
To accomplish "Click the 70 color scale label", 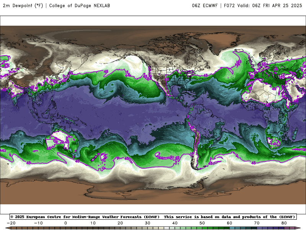I will pyautogui.click(x=257, y=223).
